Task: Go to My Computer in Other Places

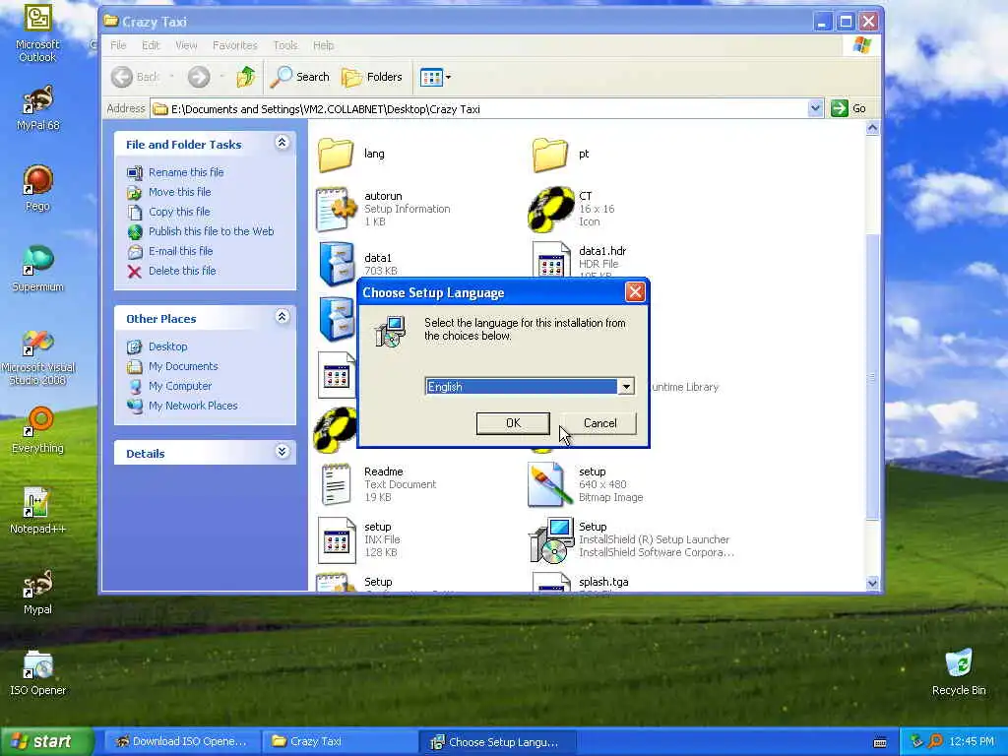Action: 180,386
